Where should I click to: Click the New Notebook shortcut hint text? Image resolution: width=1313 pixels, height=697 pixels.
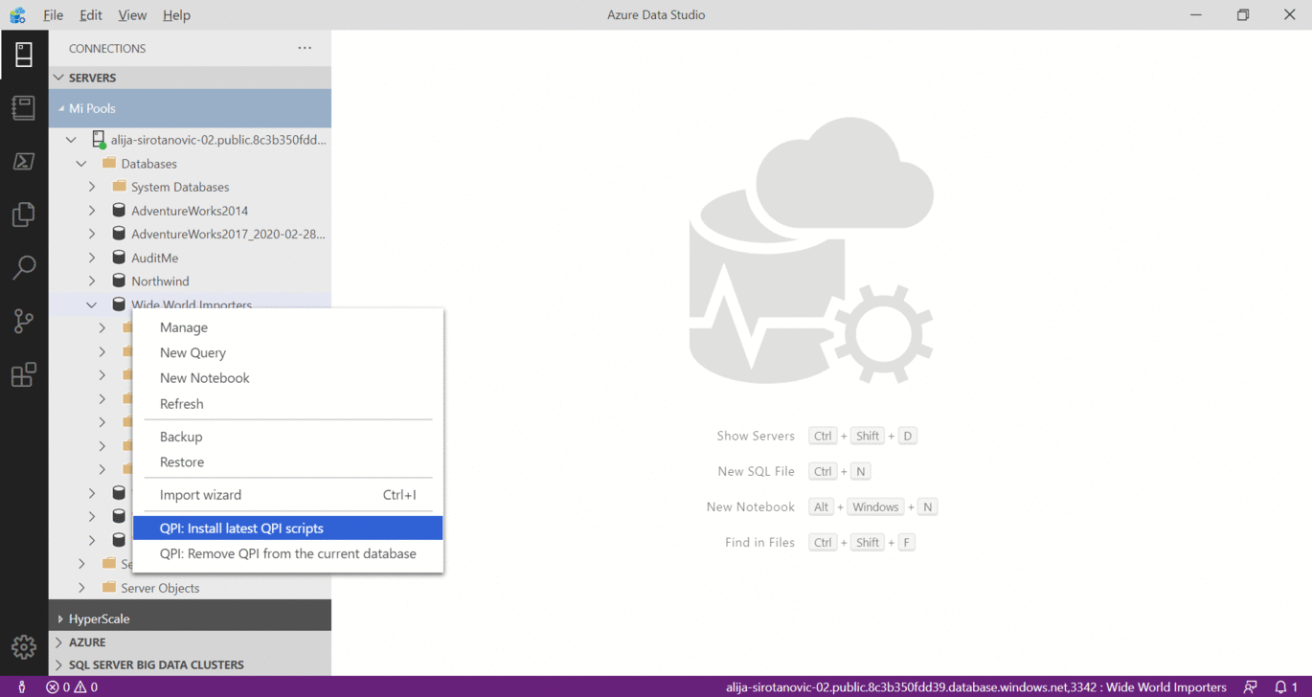(x=751, y=506)
